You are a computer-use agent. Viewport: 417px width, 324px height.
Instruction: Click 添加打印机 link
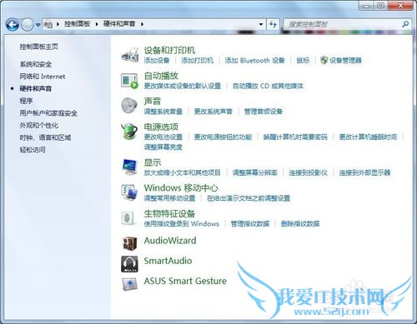coord(197,60)
